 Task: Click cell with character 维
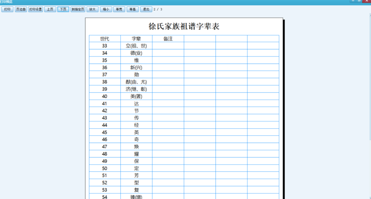click(x=136, y=60)
